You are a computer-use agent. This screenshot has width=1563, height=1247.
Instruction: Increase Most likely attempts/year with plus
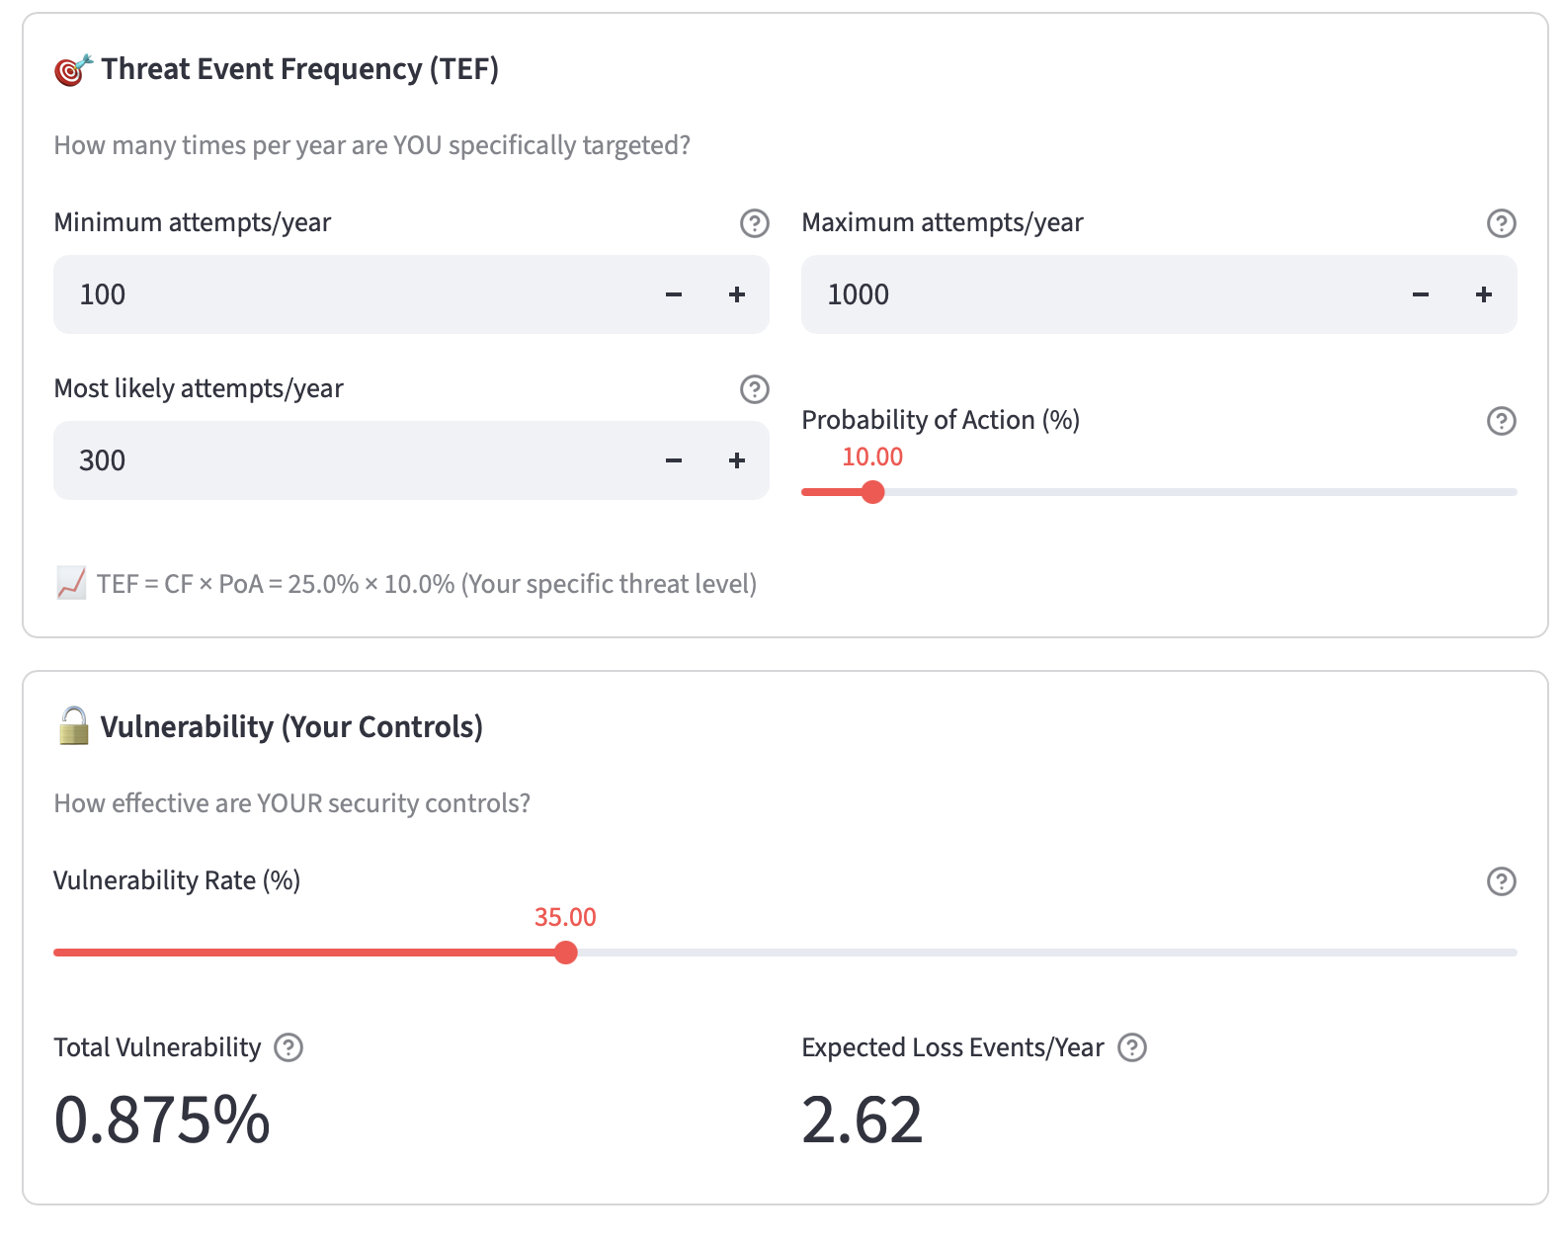[737, 460]
